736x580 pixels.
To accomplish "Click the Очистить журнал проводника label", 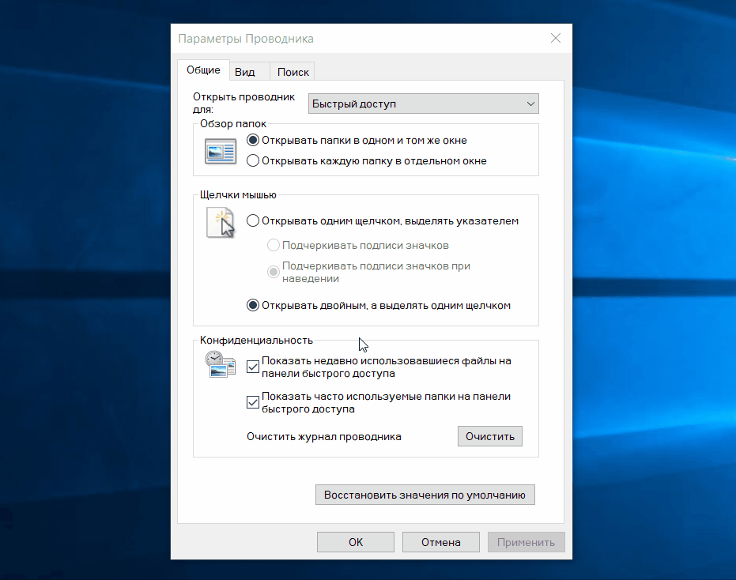I will tap(324, 437).
